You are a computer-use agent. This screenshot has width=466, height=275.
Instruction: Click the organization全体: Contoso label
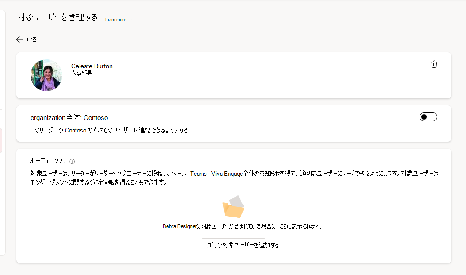[69, 117]
